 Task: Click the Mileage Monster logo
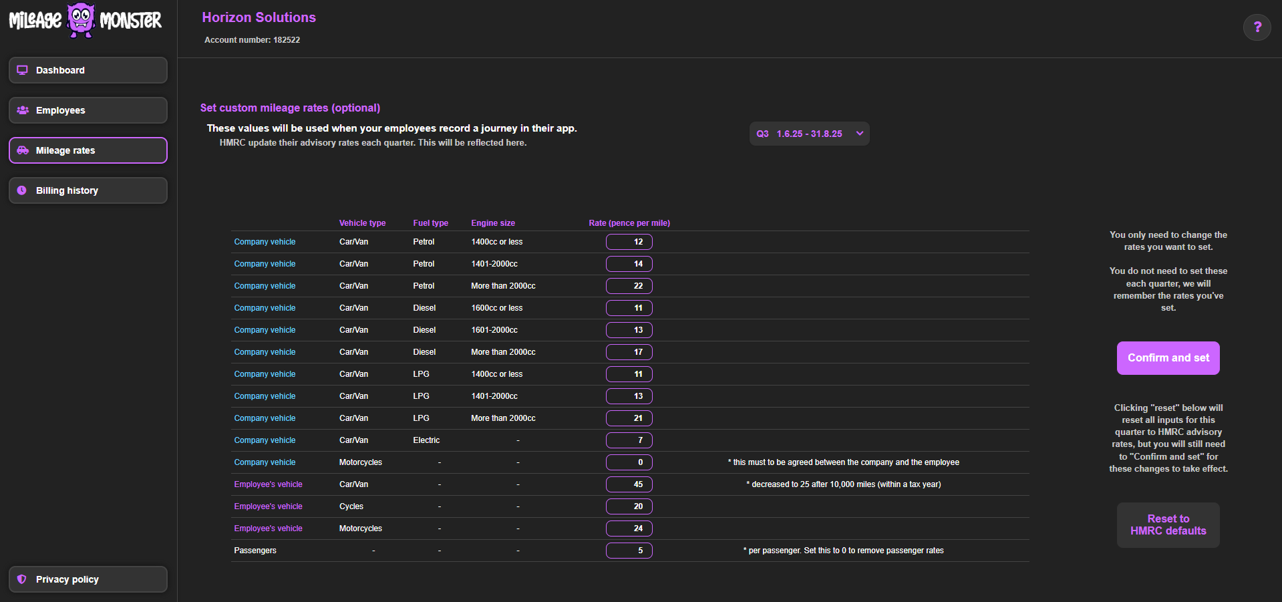pyautogui.click(x=86, y=21)
